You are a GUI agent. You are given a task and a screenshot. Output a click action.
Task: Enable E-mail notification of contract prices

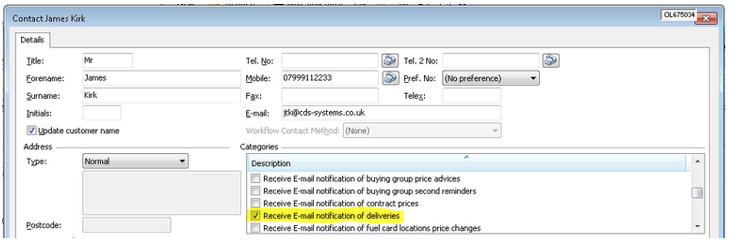pos(255,203)
